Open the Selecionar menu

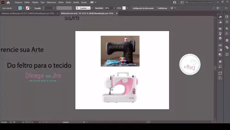click(x=51, y=2)
